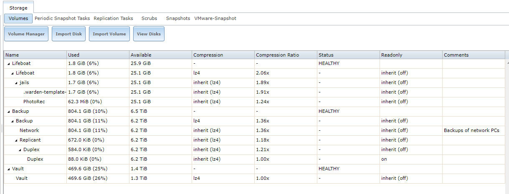
Task: Select the PhotoRec dataset row
Action: pos(254,102)
